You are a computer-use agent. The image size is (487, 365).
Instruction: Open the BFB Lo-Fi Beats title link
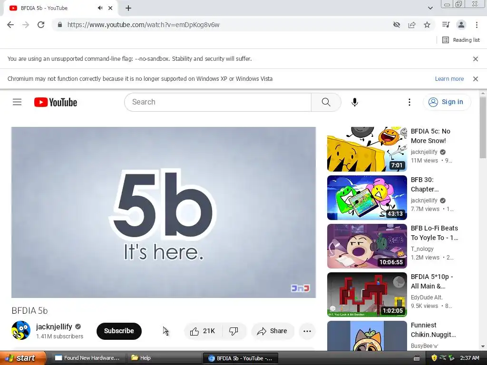click(434, 233)
